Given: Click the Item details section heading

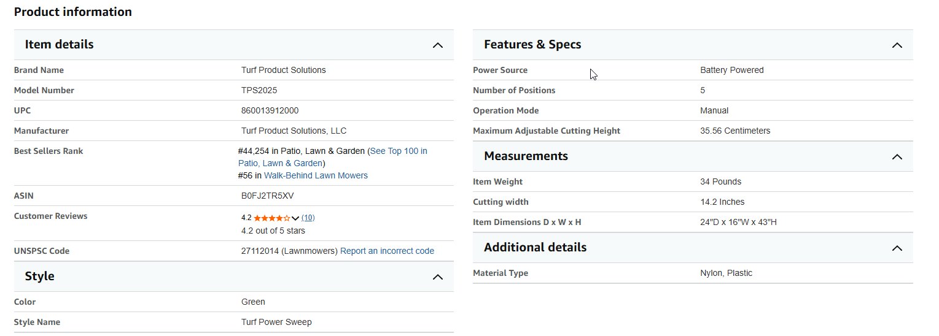Looking at the screenshot, I should 59,45.
